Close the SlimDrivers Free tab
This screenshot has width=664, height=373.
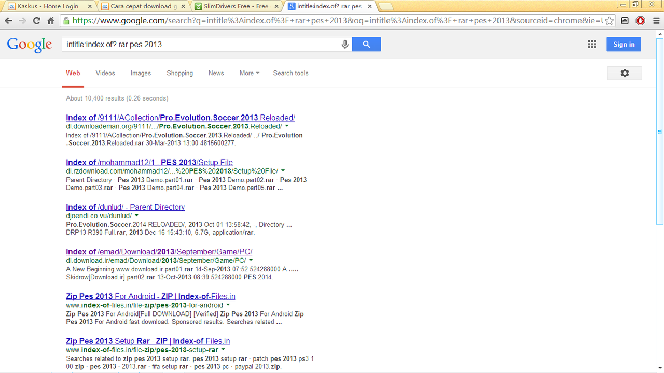tap(276, 6)
